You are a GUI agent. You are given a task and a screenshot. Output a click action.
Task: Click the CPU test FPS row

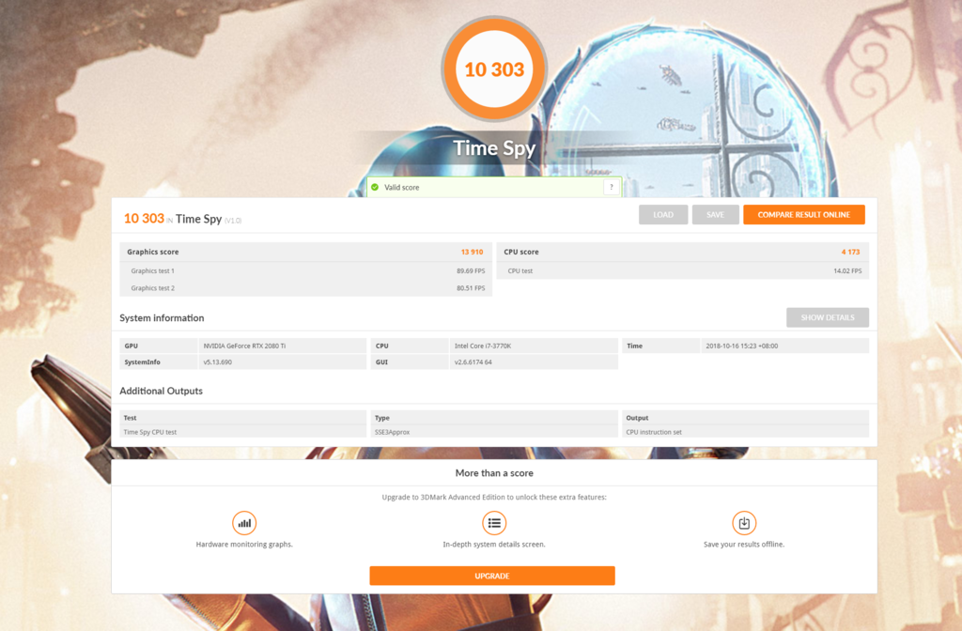point(682,270)
